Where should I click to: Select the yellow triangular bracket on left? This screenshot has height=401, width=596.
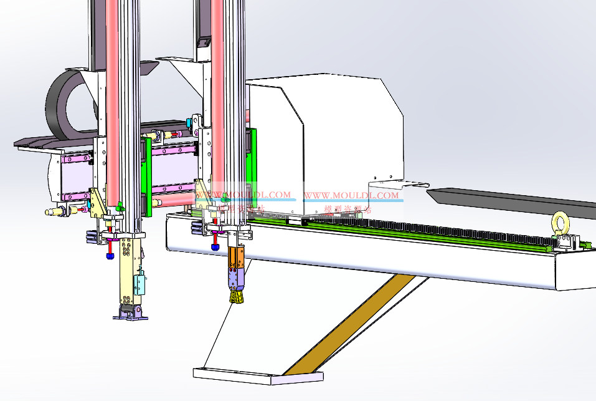click(x=97, y=203)
